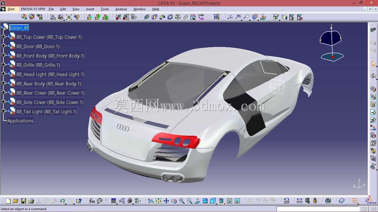Click the Create Multi-View icon
The height and width of the screenshot is (212, 378).
205,201
